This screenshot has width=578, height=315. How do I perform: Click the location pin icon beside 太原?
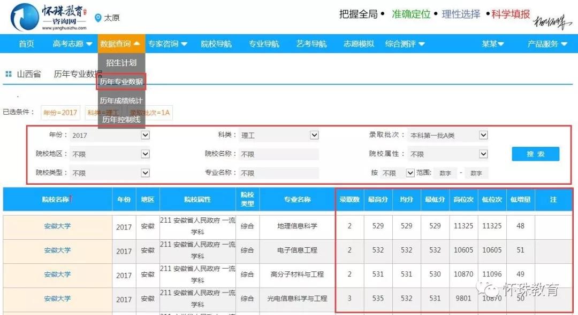[98, 18]
